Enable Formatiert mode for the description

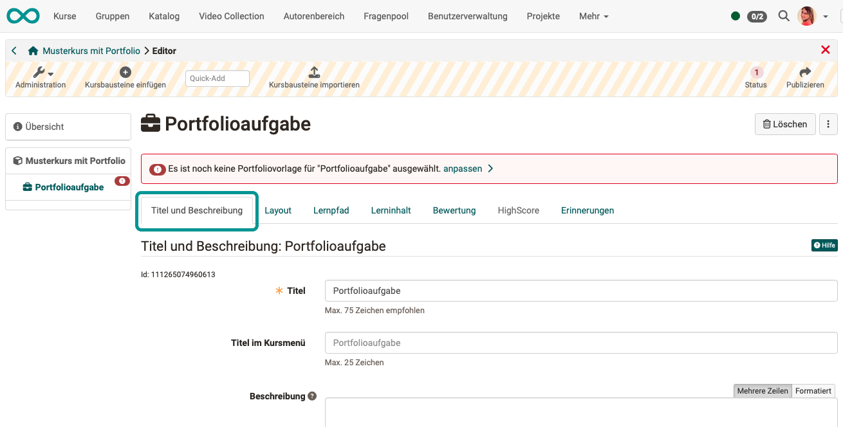point(813,390)
